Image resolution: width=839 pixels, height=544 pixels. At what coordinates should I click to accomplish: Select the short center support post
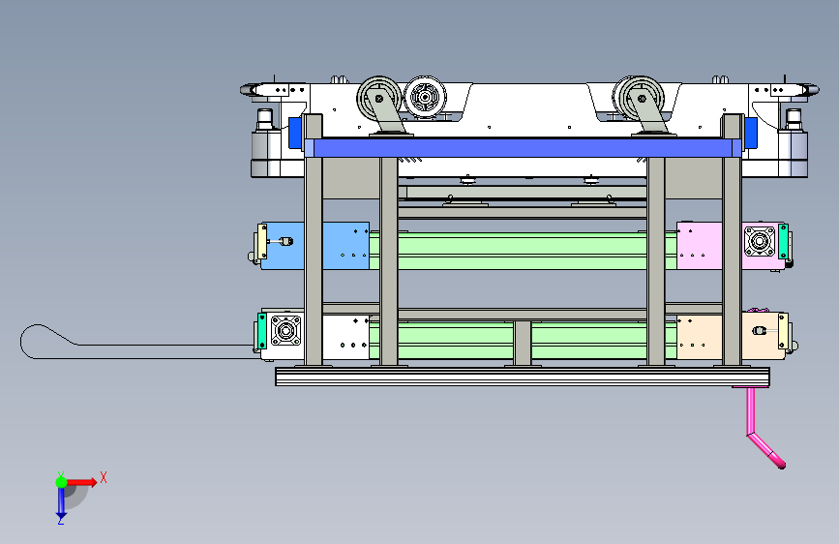point(523,344)
